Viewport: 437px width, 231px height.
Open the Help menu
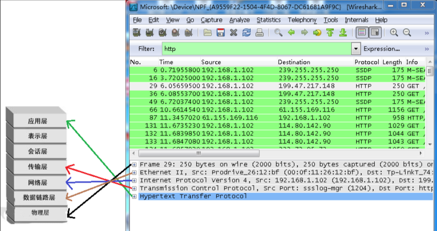click(381, 20)
